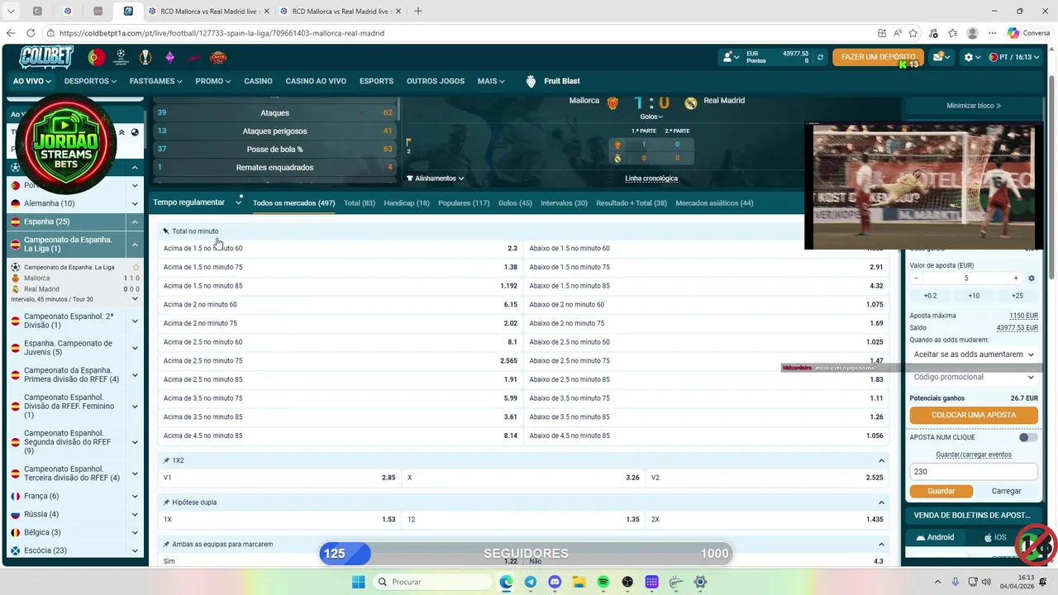
Task: Open the DESPORTOS menu
Action: (x=90, y=81)
